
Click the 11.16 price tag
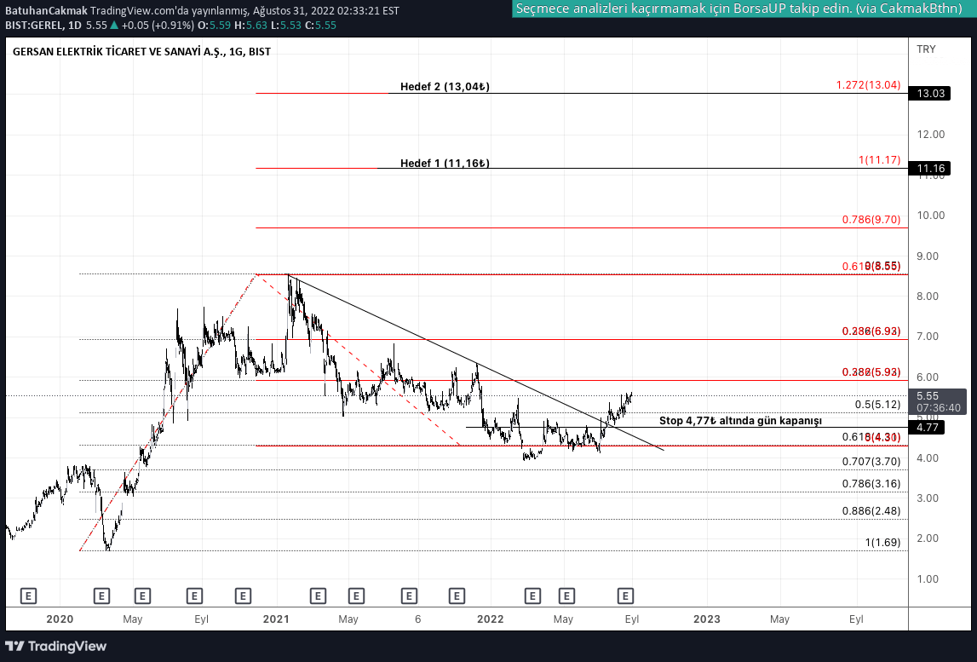pyautogui.click(x=929, y=169)
